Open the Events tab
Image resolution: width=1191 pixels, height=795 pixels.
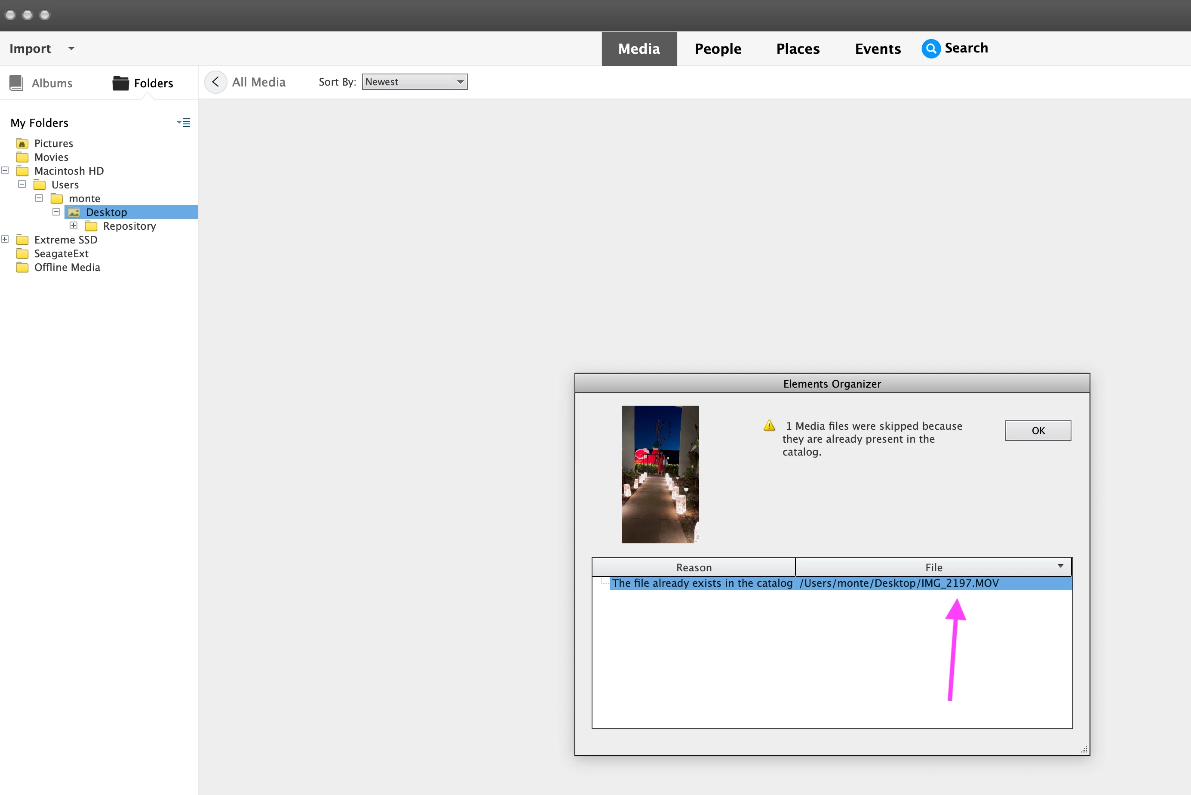(878, 49)
